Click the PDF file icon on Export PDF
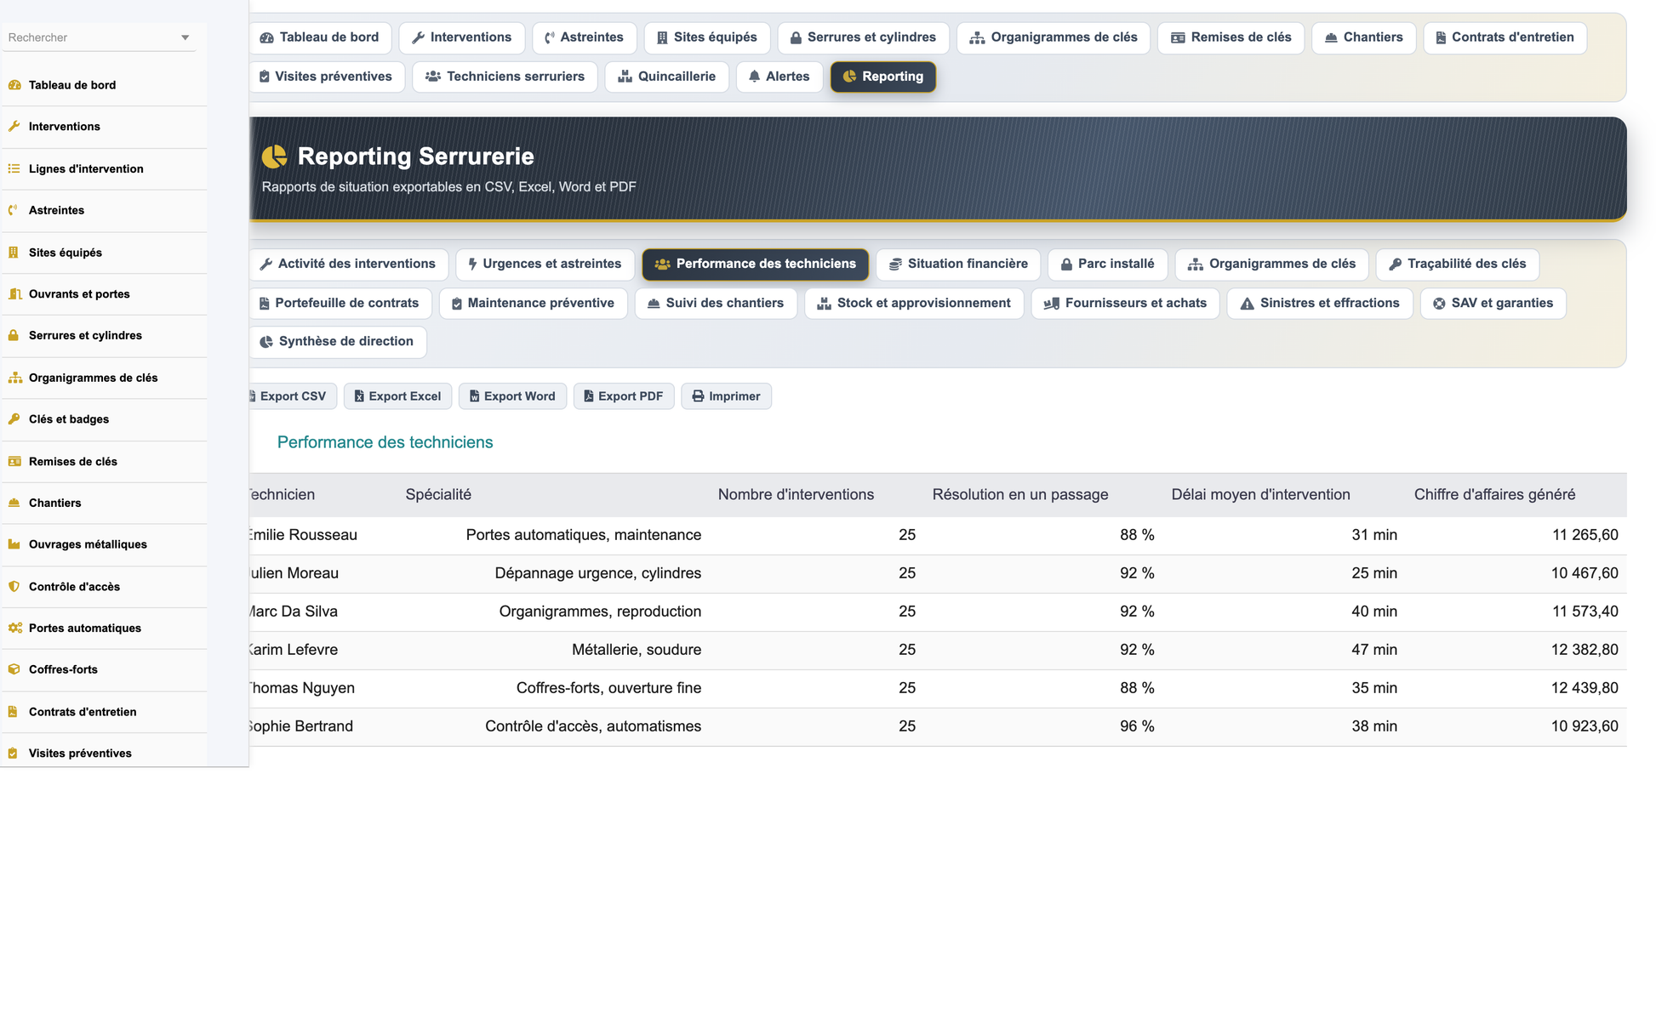 tap(588, 396)
